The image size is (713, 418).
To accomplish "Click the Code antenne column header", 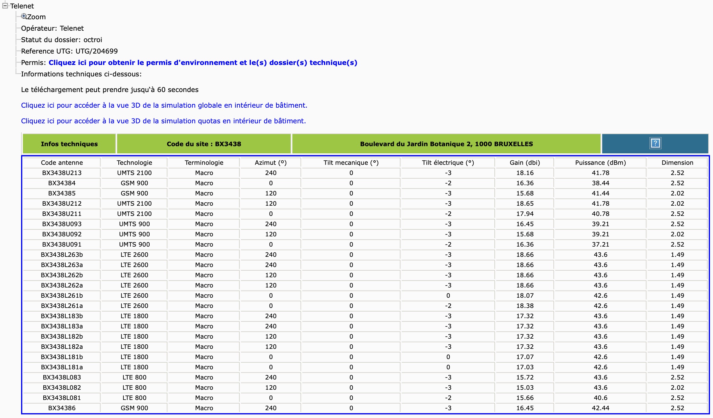I will click(62, 163).
